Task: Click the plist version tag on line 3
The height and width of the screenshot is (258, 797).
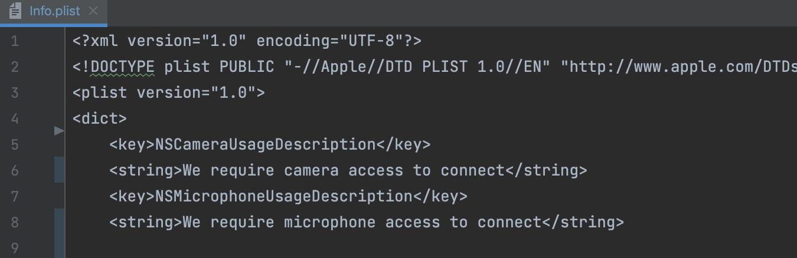Action: [x=168, y=92]
